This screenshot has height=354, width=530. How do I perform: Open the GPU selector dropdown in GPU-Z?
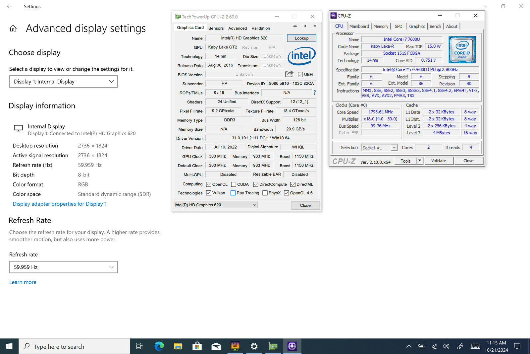pos(216,205)
